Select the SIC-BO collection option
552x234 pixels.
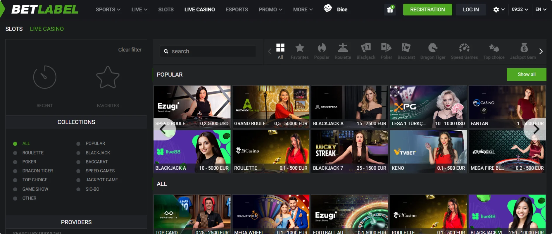click(88, 189)
